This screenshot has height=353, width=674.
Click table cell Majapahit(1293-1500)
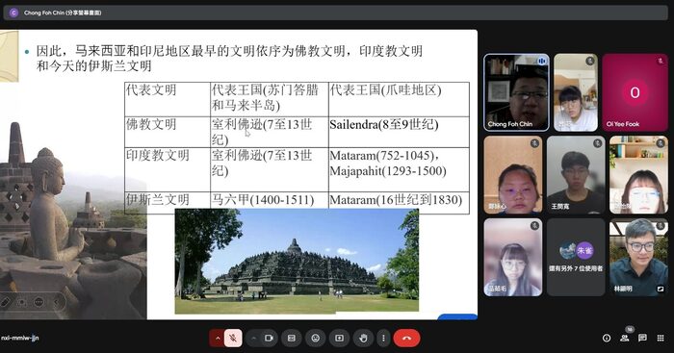pyautogui.click(x=388, y=171)
